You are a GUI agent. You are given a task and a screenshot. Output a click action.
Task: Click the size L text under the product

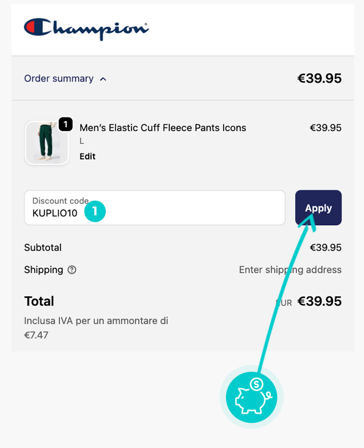click(82, 141)
